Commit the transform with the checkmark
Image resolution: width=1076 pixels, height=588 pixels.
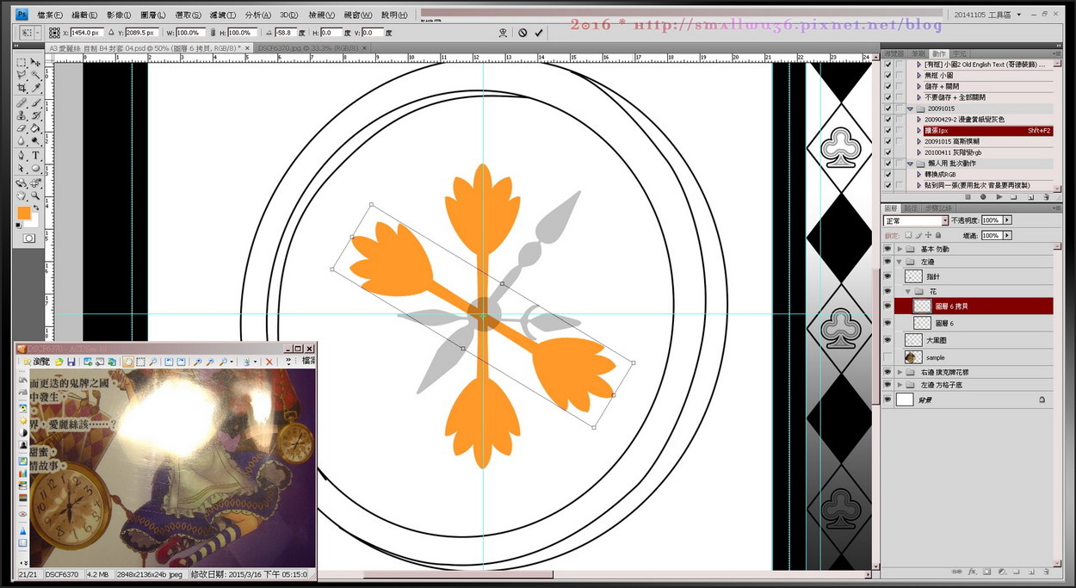pos(539,33)
